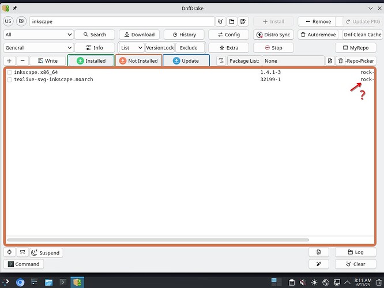Open the Repo-Picker
384x288 pixels.
360,61
